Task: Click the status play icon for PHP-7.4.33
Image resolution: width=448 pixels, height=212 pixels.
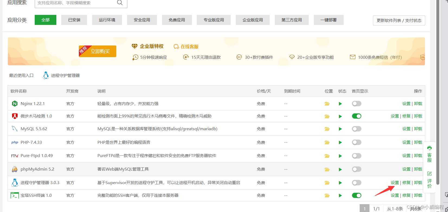Action: (340, 142)
